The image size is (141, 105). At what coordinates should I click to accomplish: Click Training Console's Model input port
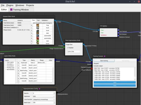(x=92, y=63)
